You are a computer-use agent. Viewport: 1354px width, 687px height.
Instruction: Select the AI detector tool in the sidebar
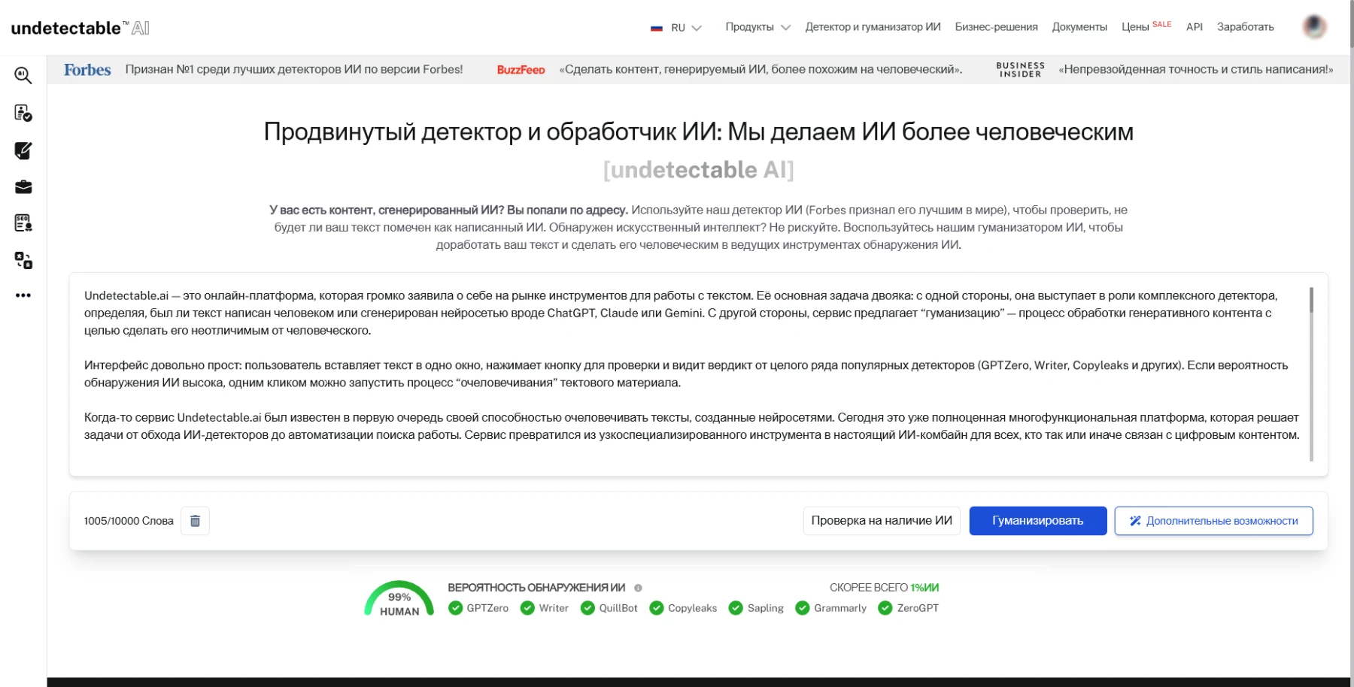click(x=23, y=75)
